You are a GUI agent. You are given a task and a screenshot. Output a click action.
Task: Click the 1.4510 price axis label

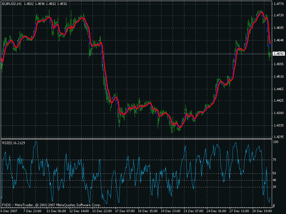click(279, 77)
